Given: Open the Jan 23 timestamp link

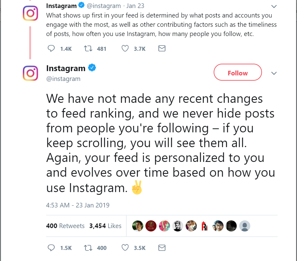Looking at the screenshot, I should click(x=135, y=6).
